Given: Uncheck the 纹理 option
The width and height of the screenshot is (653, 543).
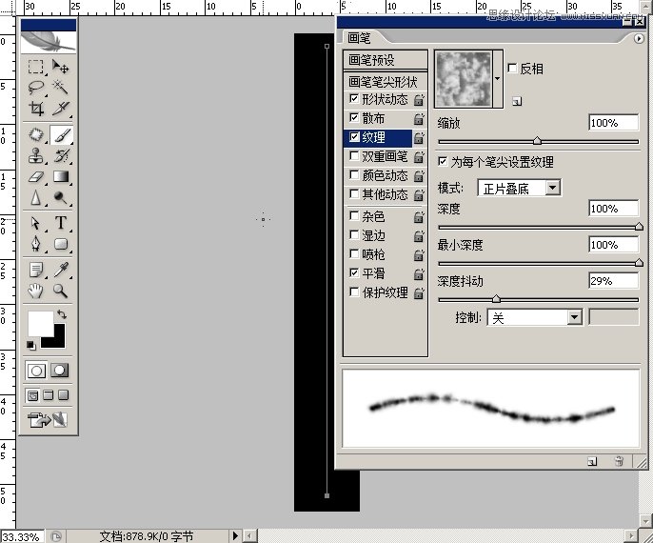Looking at the screenshot, I should pos(354,136).
